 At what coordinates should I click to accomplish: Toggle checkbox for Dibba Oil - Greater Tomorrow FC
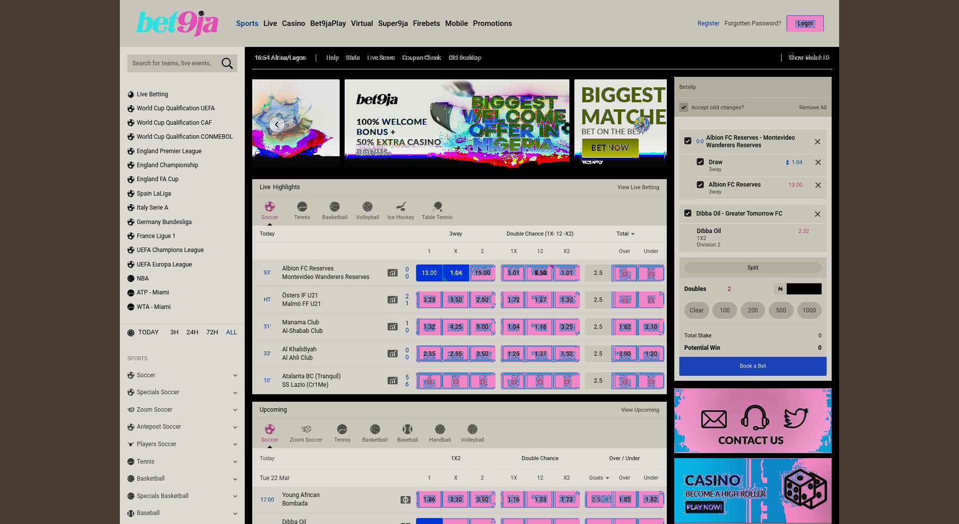point(688,213)
